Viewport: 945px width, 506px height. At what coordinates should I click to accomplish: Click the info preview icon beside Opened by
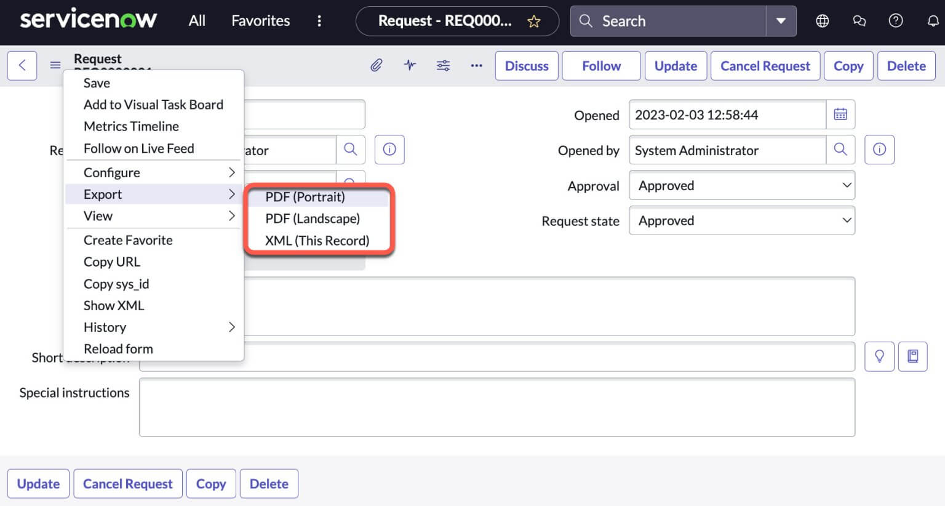[x=879, y=149]
